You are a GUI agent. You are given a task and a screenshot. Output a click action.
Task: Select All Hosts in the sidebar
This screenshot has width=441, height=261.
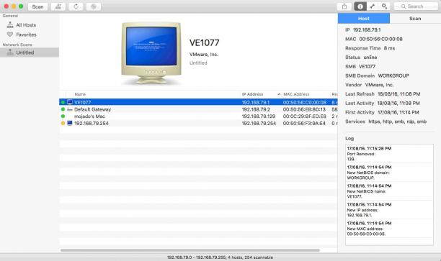[x=26, y=25]
